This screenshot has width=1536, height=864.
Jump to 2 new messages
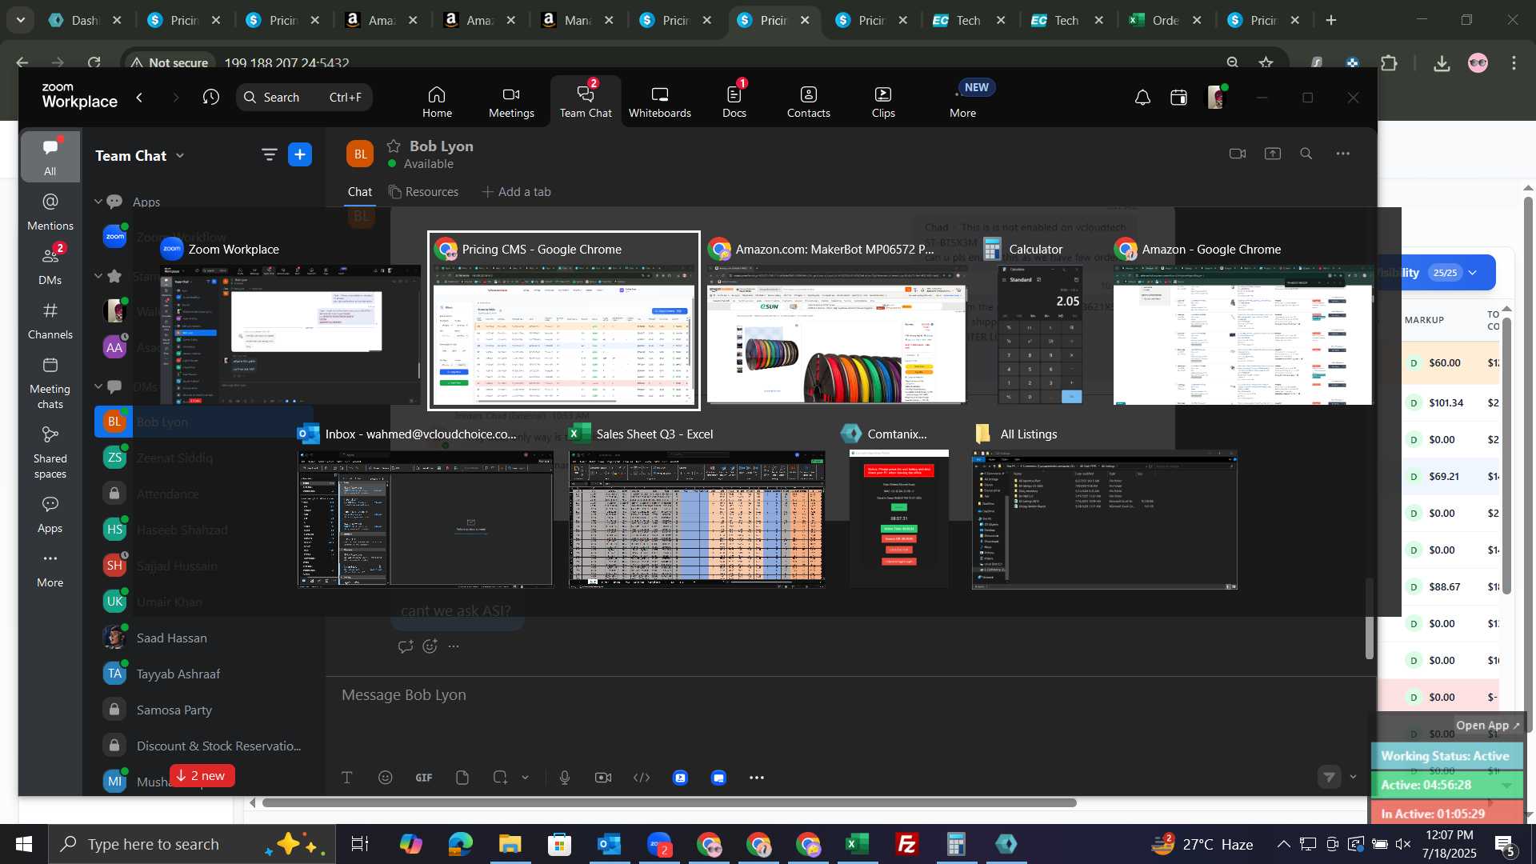tap(202, 776)
